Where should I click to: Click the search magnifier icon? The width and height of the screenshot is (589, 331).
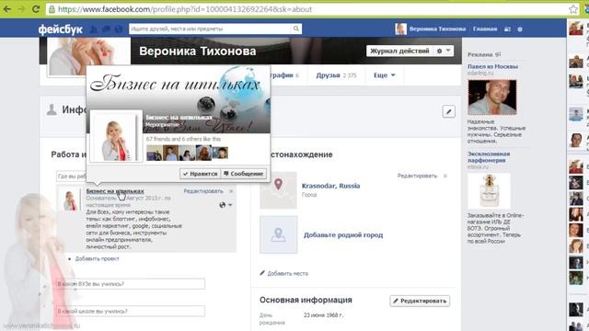296,29
